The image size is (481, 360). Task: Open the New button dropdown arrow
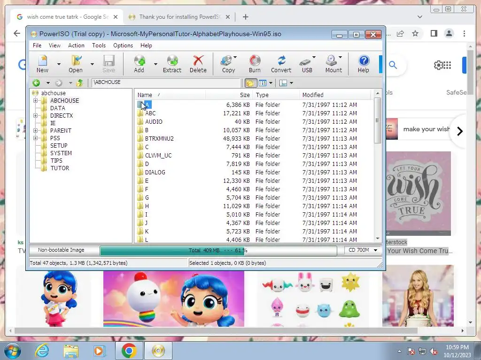pyautogui.click(x=59, y=64)
